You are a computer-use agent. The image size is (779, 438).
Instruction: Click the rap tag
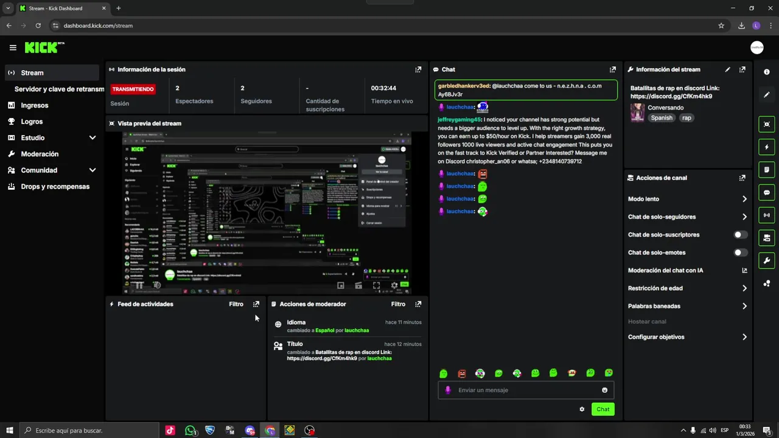click(686, 118)
